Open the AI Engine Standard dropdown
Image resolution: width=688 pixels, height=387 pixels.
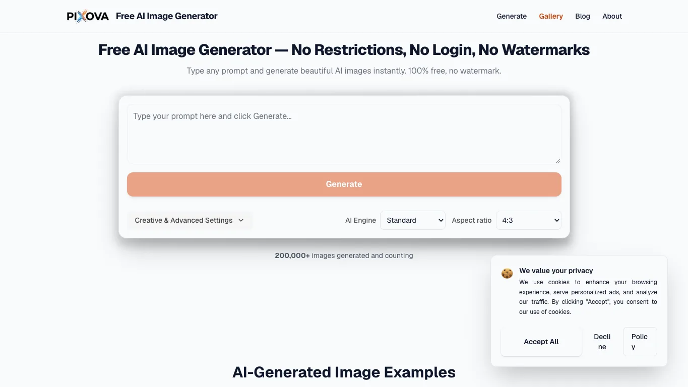coord(413,220)
